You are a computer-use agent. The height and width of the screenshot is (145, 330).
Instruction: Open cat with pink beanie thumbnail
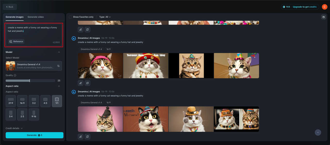tap(101, 66)
